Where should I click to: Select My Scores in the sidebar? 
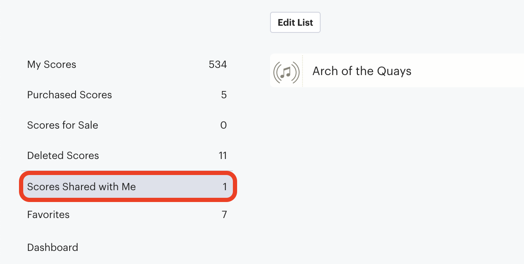pos(127,65)
